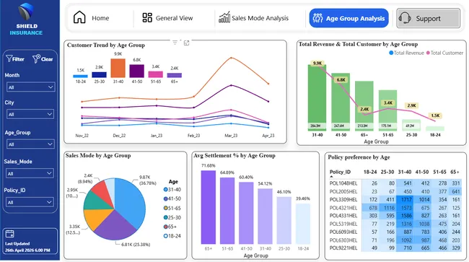Select row POL9221HEL in policy table
Image resolution: width=469 pixels, height=262 pixels.
pyautogui.click(x=395, y=248)
